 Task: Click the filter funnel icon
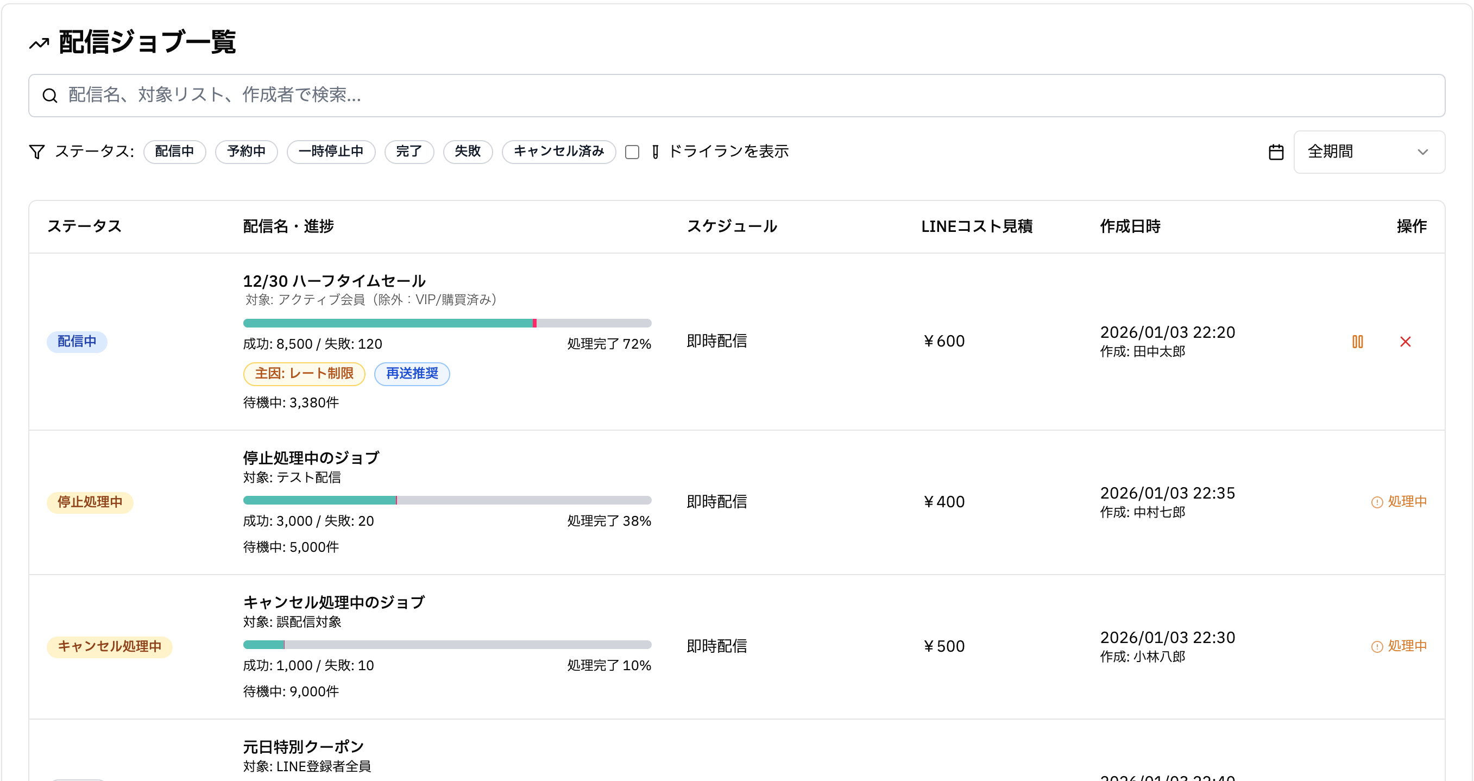tap(36, 152)
